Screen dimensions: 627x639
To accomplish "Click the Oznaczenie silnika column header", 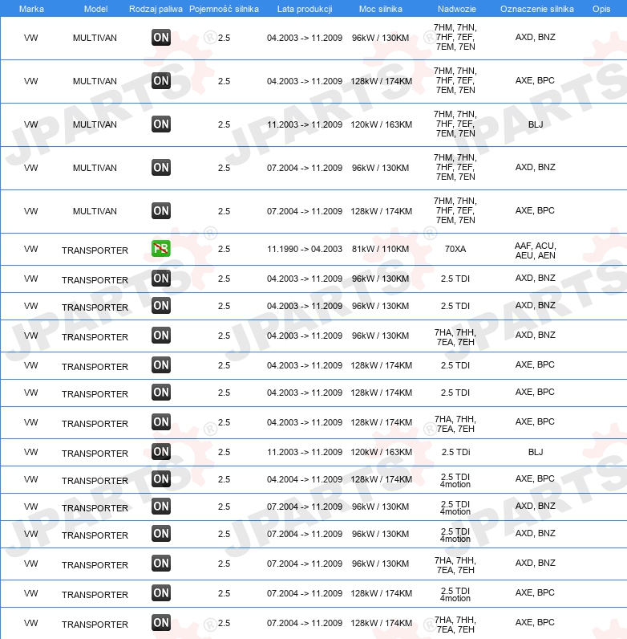I will (537, 9).
